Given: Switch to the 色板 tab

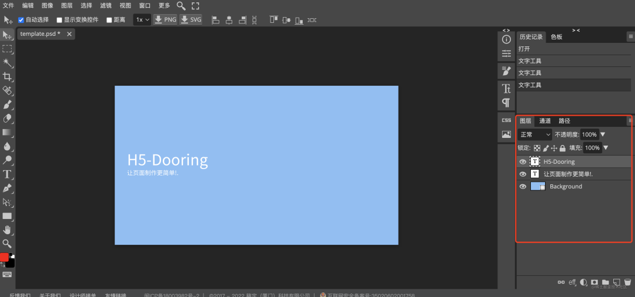Looking at the screenshot, I should tap(556, 37).
